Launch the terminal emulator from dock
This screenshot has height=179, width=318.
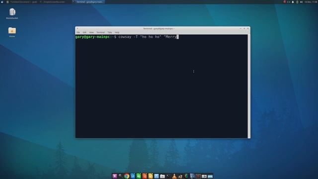click(x=168, y=176)
